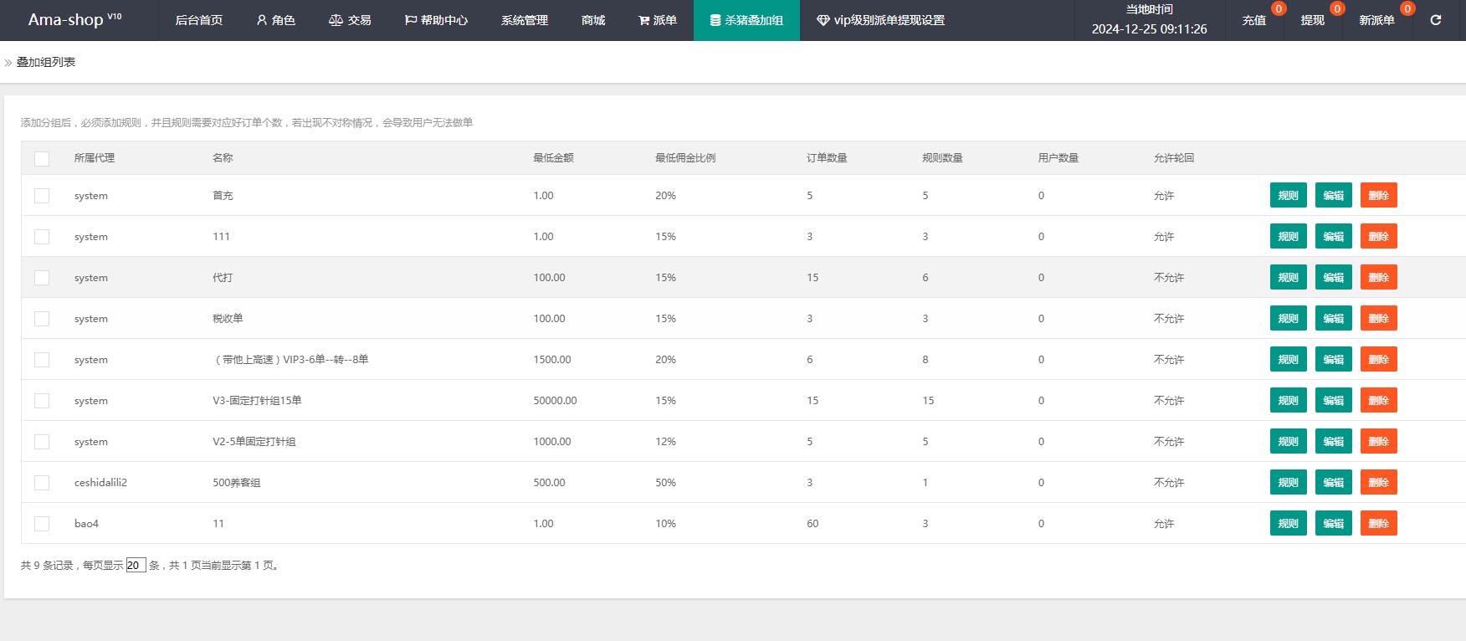This screenshot has width=1466, height=641.
Task: Click the refresh icon in top bar
Action: click(x=1436, y=20)
